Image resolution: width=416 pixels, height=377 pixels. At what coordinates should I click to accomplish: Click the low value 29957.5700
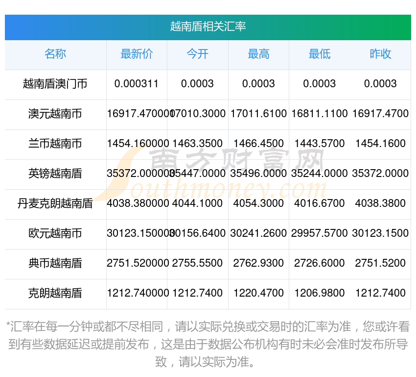point(320,233)
